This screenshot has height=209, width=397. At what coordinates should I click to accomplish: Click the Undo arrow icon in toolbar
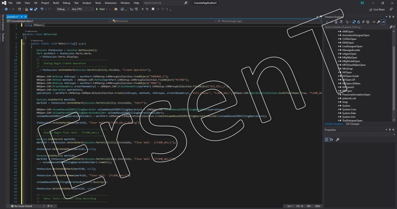pyautogui.click(x=42, y=9)
